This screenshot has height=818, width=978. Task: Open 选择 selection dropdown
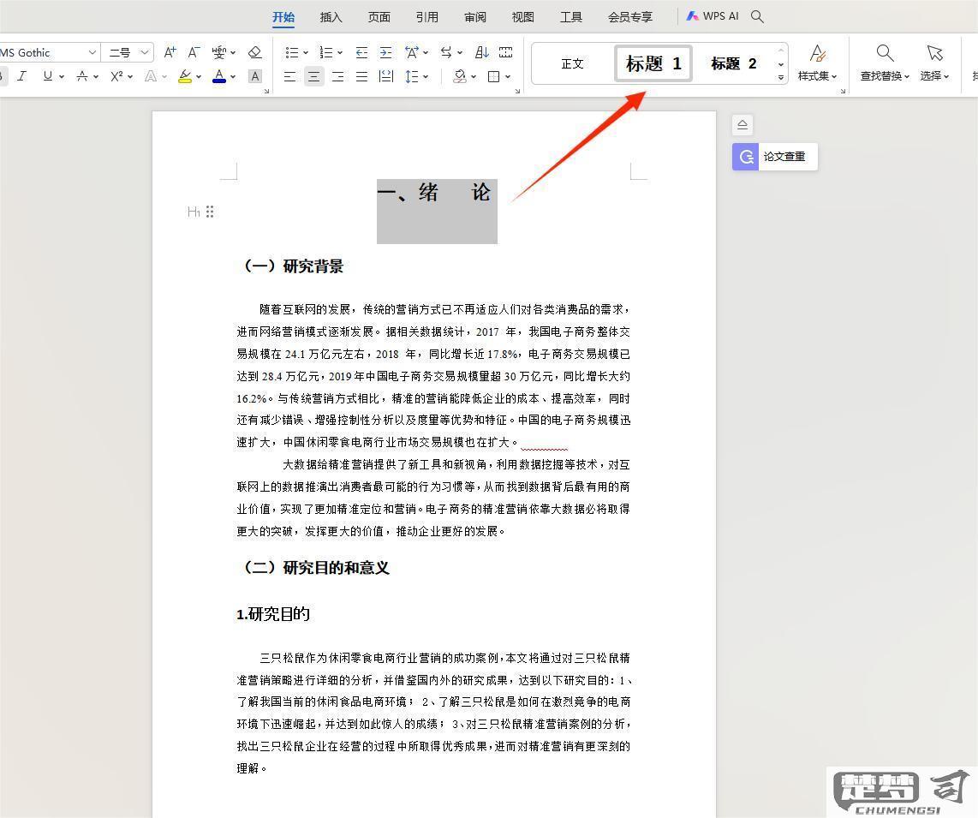(x=934, y=63)
